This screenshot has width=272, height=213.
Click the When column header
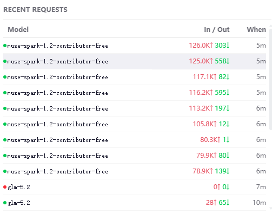(x=256, y=29)
